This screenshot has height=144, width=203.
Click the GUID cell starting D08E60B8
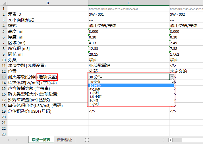pos(129,9)
